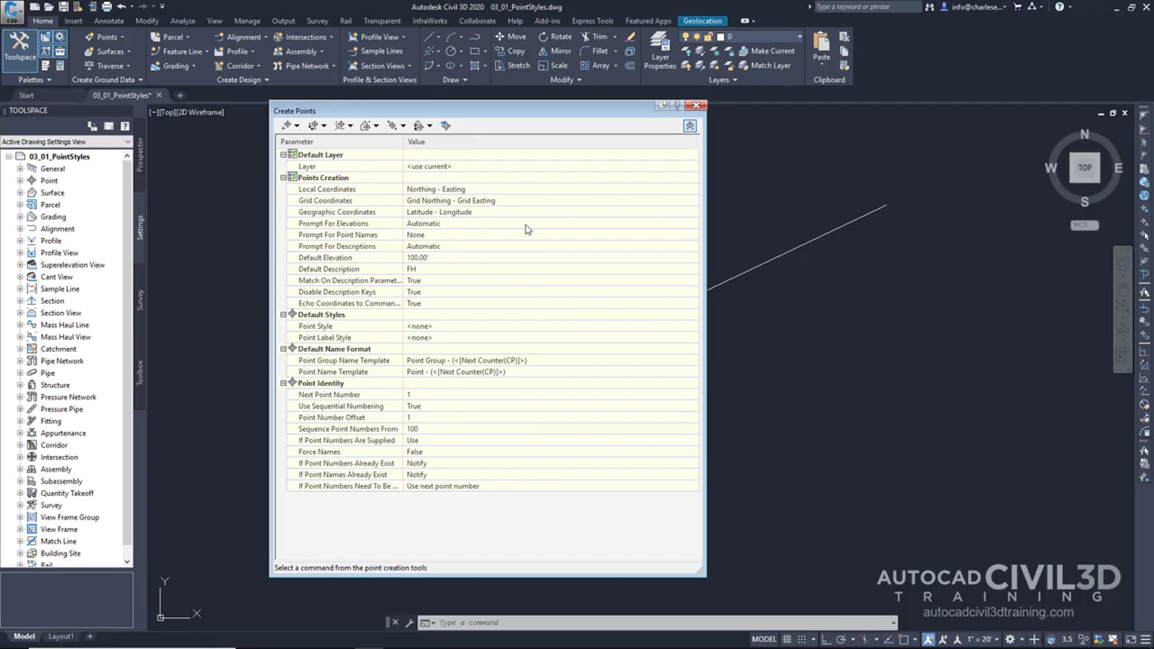
Task: Collapse the Points Creation parameter group
Action: pos(283,178)
